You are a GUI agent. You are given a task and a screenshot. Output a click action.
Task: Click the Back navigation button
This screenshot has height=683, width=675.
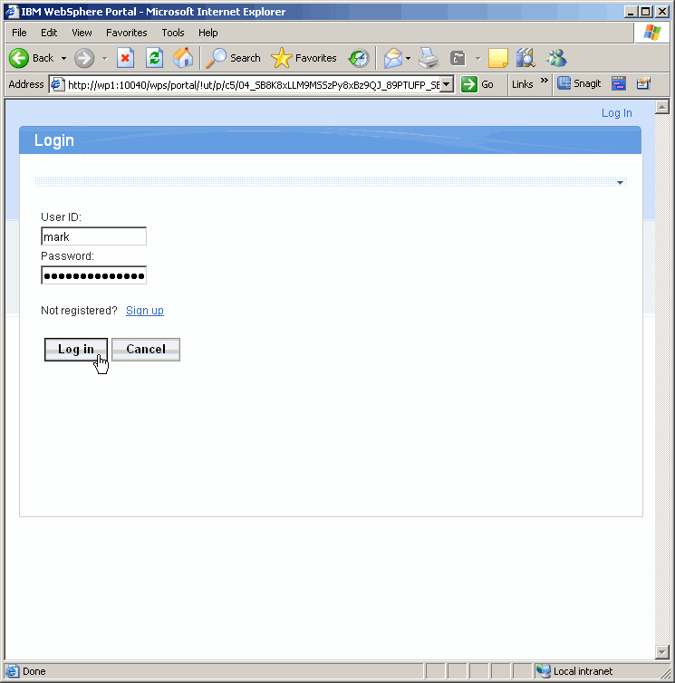tap(32, 58)
